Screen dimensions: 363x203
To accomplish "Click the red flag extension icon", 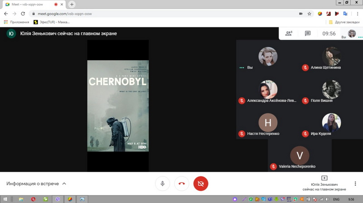I will (337, 14).
